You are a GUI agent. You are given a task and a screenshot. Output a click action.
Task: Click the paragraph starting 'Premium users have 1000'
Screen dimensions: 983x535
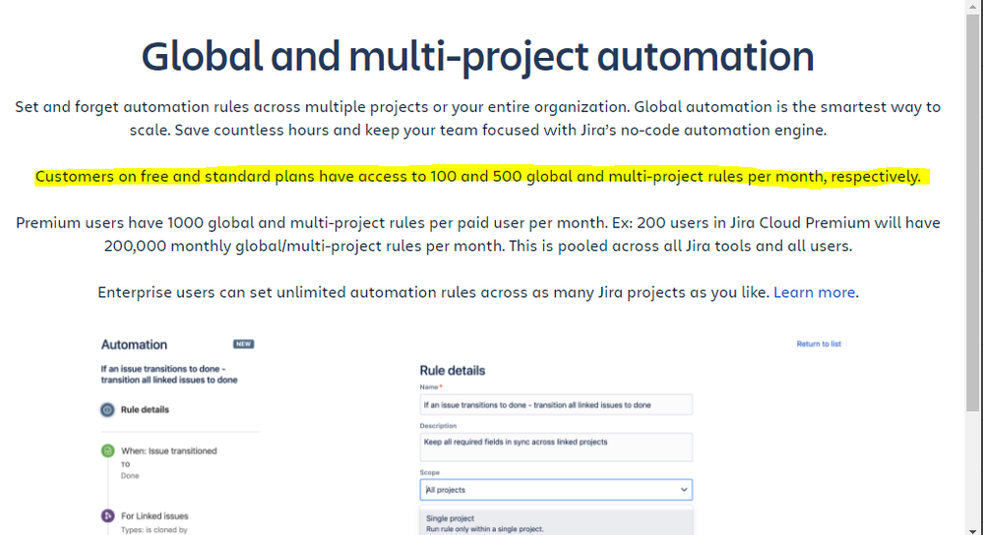[x=477, y=234]
